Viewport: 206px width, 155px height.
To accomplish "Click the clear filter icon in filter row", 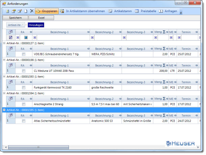I will coord(11,37).
